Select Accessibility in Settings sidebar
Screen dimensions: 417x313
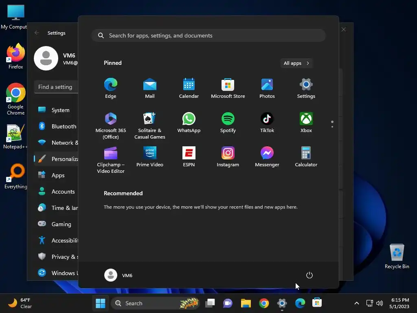click(x=56, y=240)
